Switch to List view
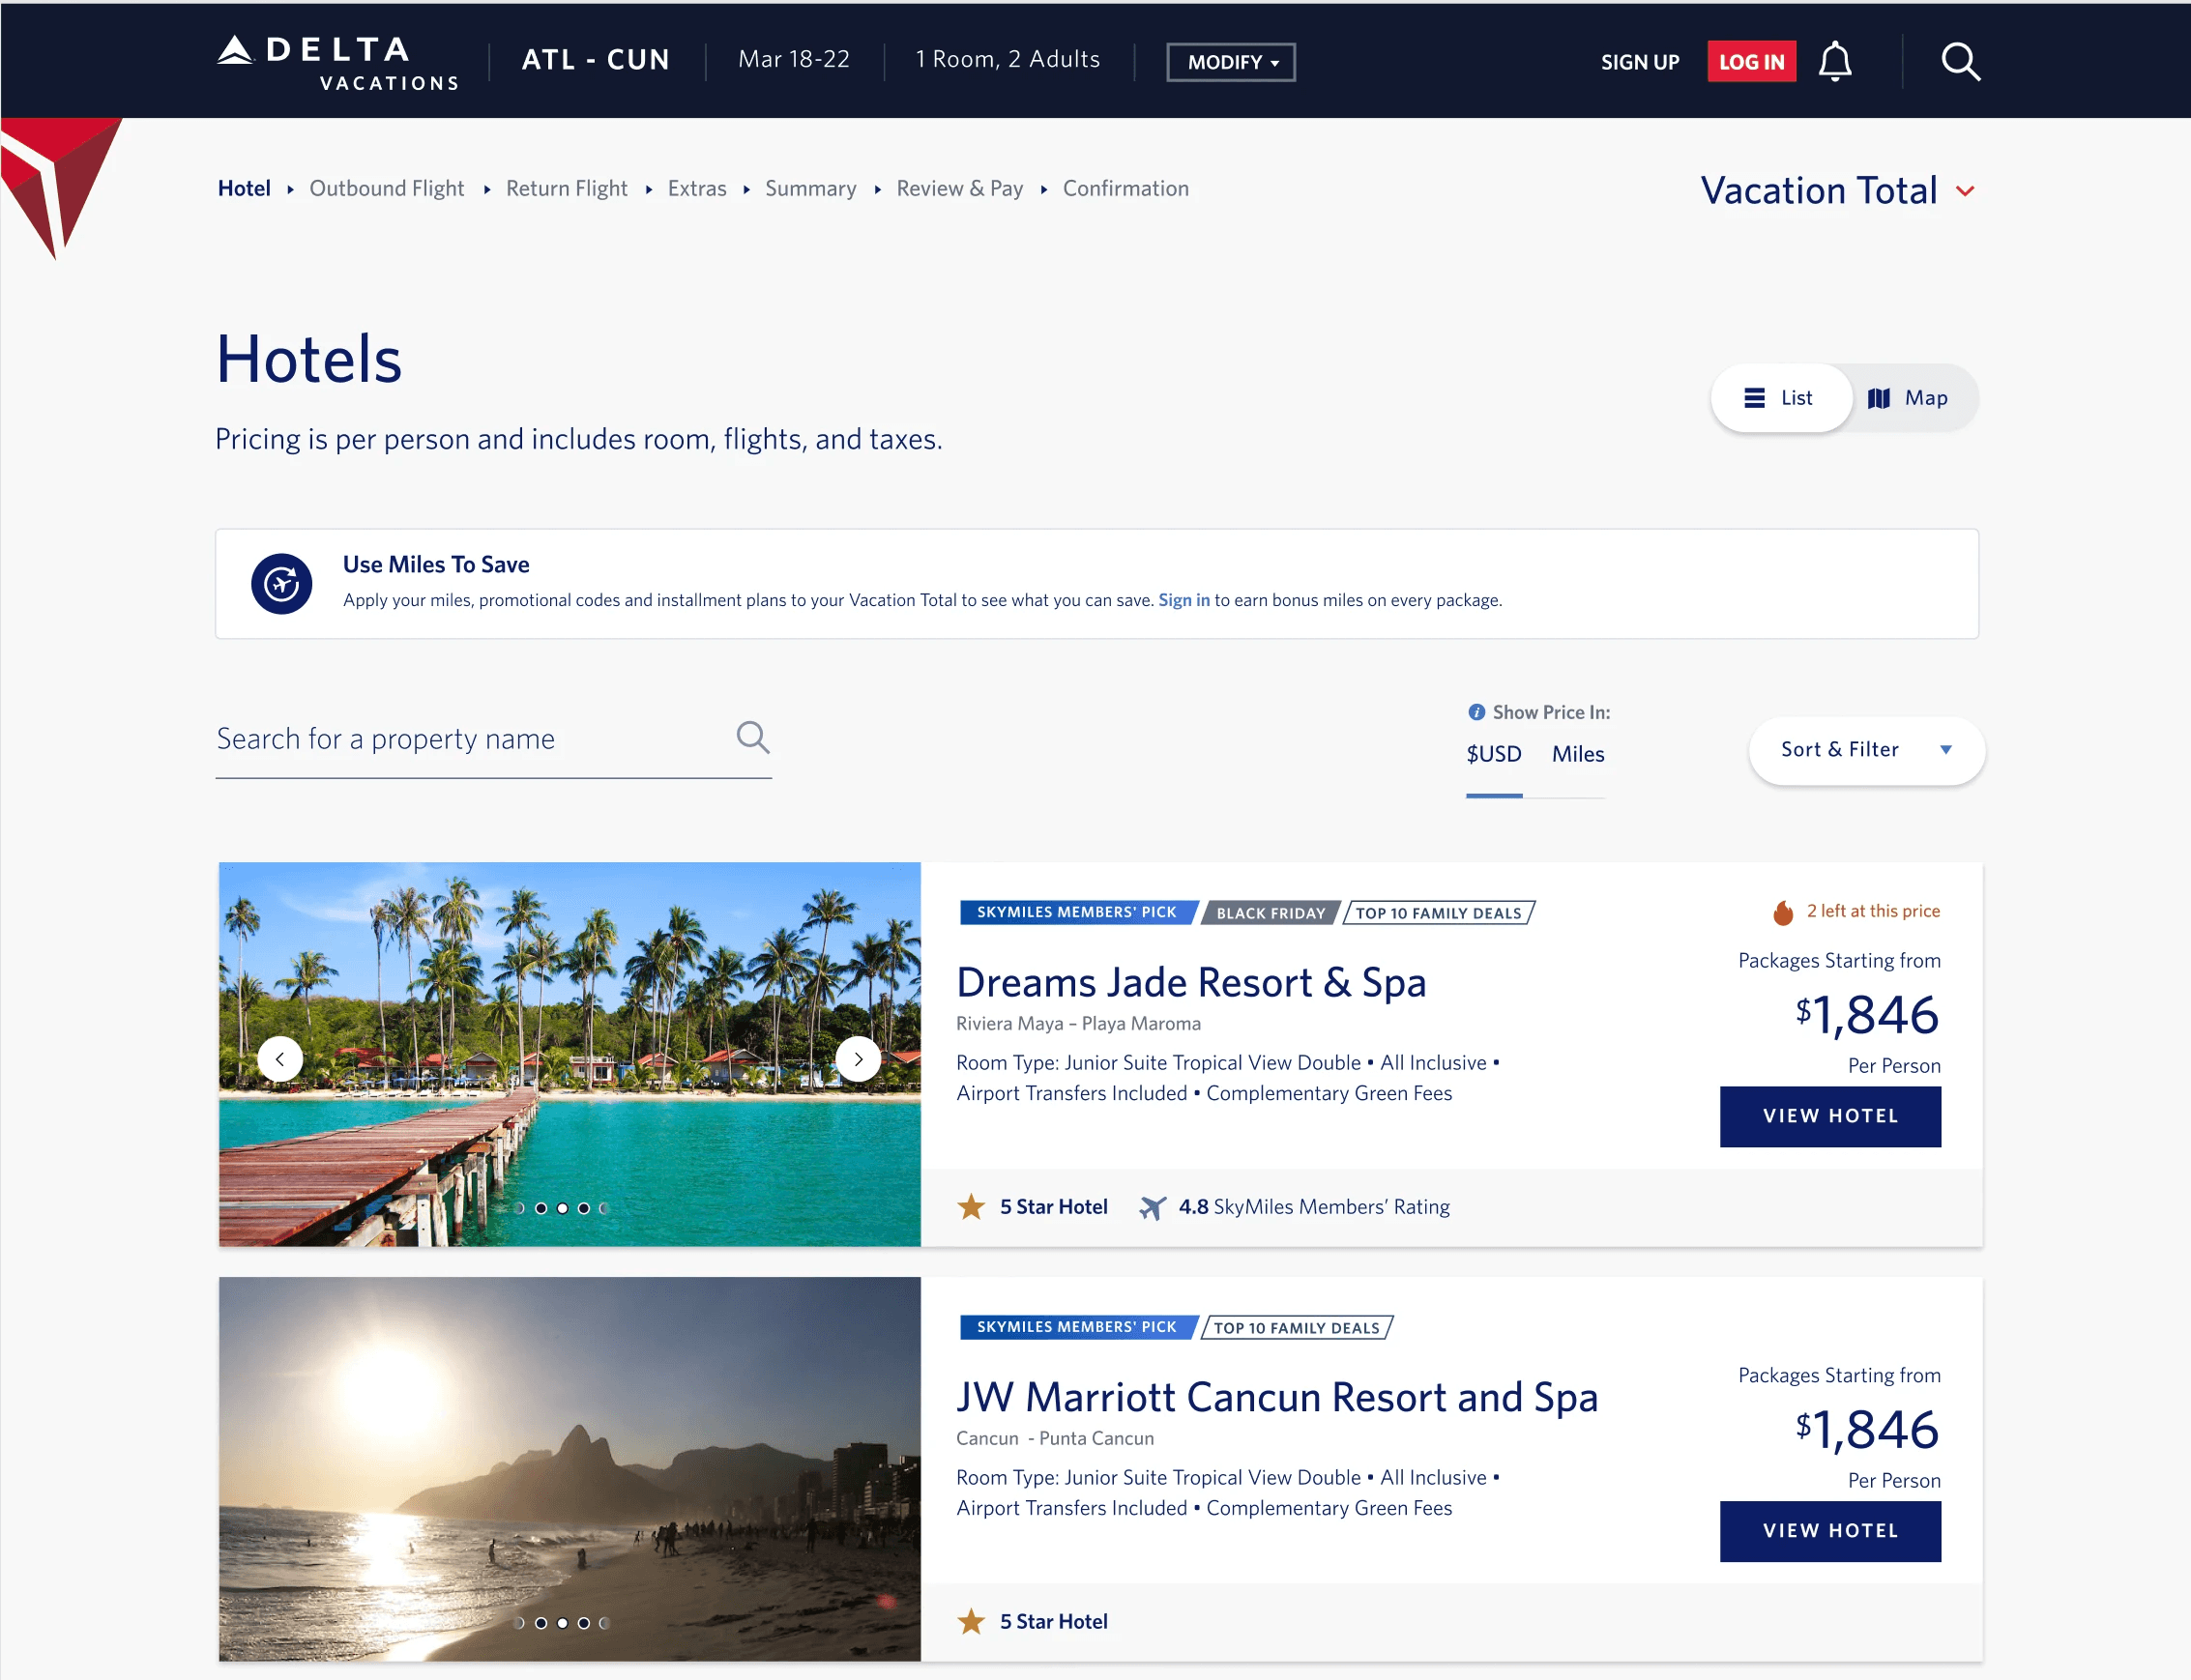The width and height of the screenshot is (2191, 1680). (x=1780, y=398)
